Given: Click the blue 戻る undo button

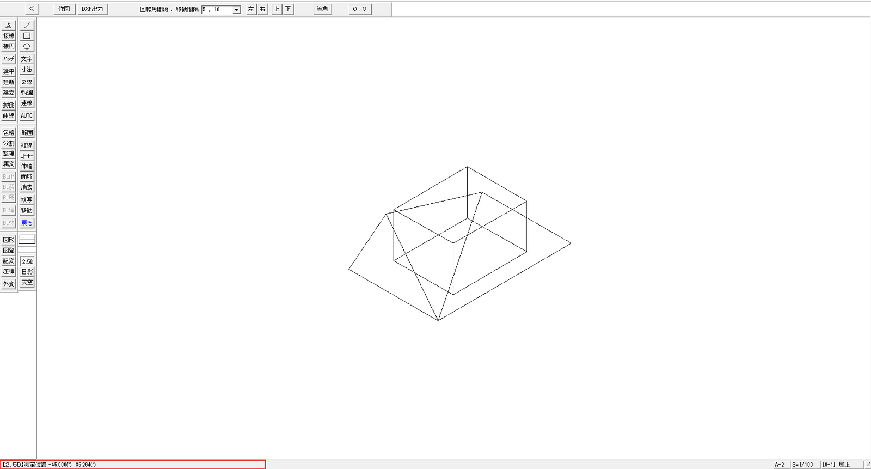Looking at the screenshot, I should (x=27, y=223).
